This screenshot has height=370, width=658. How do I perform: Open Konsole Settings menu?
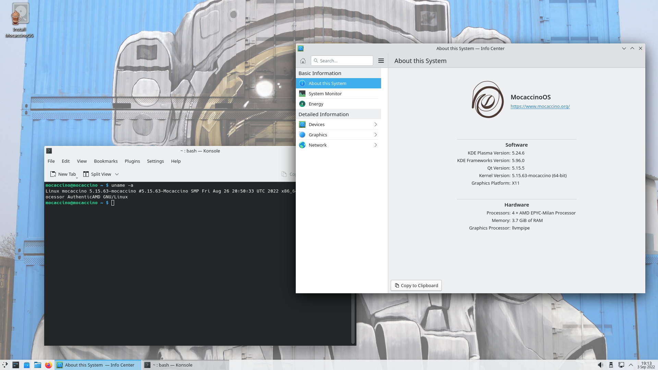(155, 161)
